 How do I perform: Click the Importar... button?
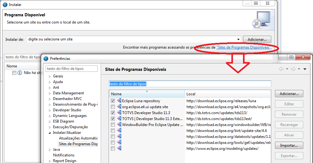tap(289, 145)
